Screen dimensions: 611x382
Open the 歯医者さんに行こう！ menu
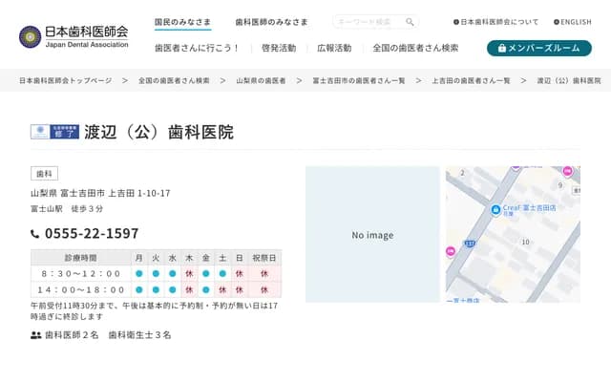tap(197, 48)
